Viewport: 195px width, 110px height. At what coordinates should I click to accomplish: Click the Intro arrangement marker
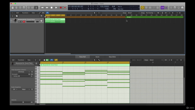coord(85,17)
